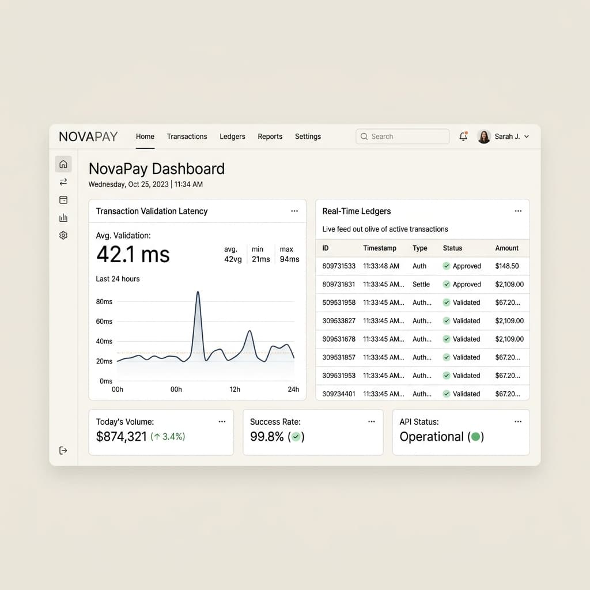This screenshot has width=590, height=590.
Task: Click Sarah J. profile avatar
Action: [484, 136]
